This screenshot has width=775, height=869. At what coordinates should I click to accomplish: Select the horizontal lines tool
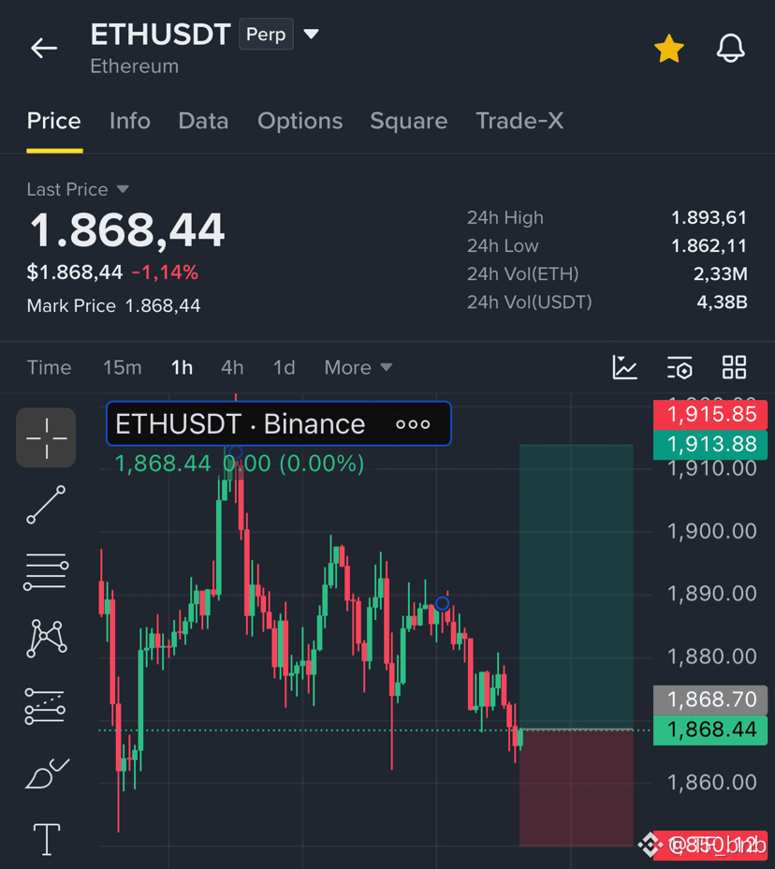click(46, 571)
